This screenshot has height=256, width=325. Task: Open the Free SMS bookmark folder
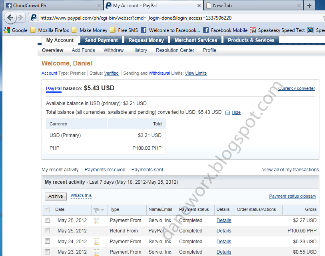point(124,30)
